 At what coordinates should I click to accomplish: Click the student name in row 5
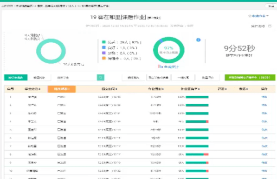[x=32, y=130]
